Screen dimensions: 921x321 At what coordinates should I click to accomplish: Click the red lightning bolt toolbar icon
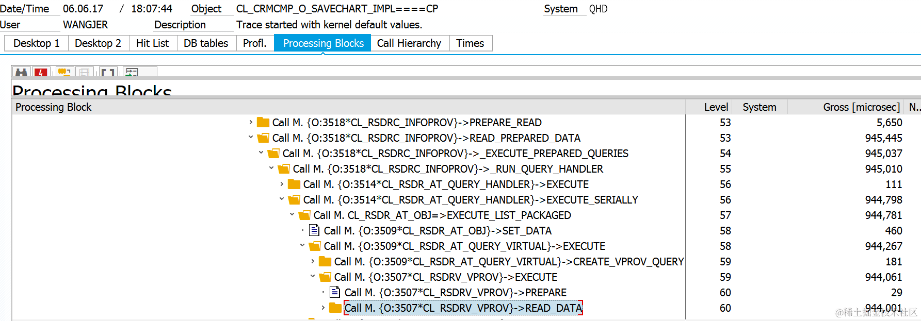[40, 73]
